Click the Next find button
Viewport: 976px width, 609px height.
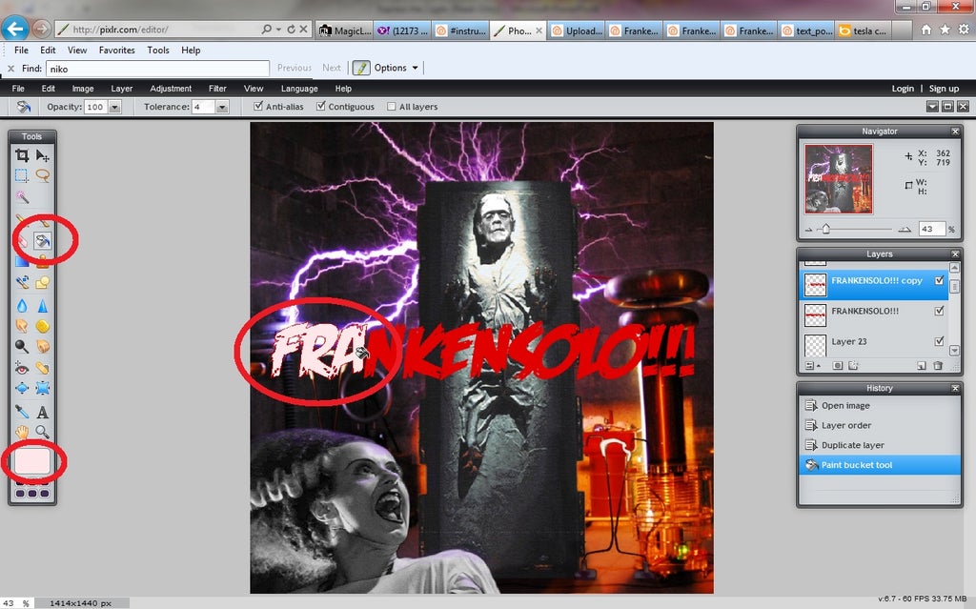[331, 68]
